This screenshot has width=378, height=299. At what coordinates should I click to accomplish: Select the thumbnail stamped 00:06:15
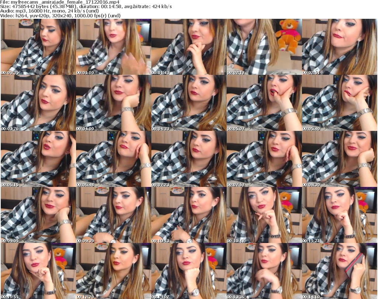(38, 159)
